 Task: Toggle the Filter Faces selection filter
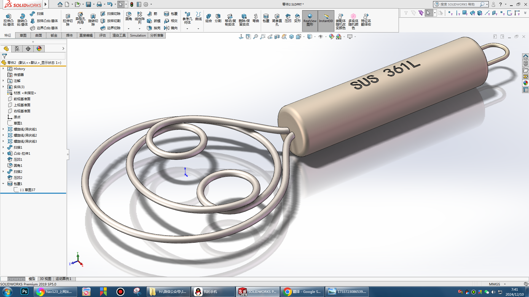[x=465, y=13]
